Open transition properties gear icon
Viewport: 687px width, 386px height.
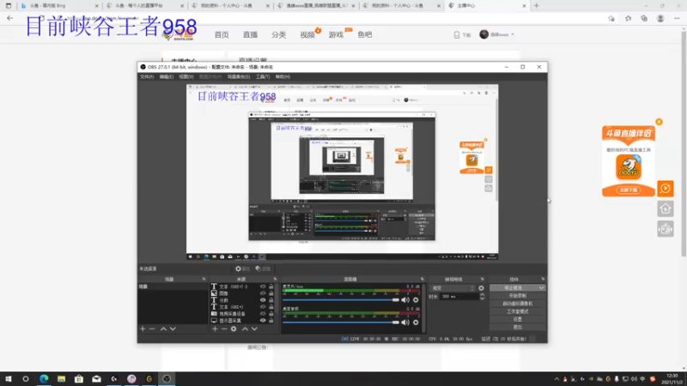click(481, 288)
